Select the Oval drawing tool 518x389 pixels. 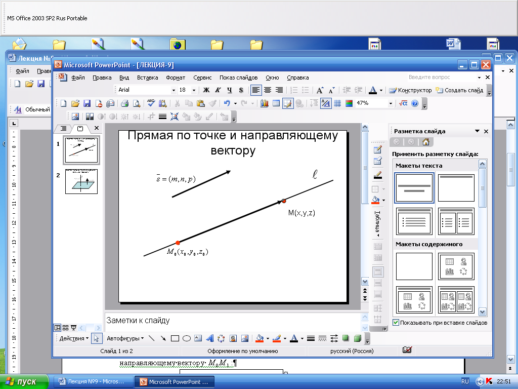(186, 338)
